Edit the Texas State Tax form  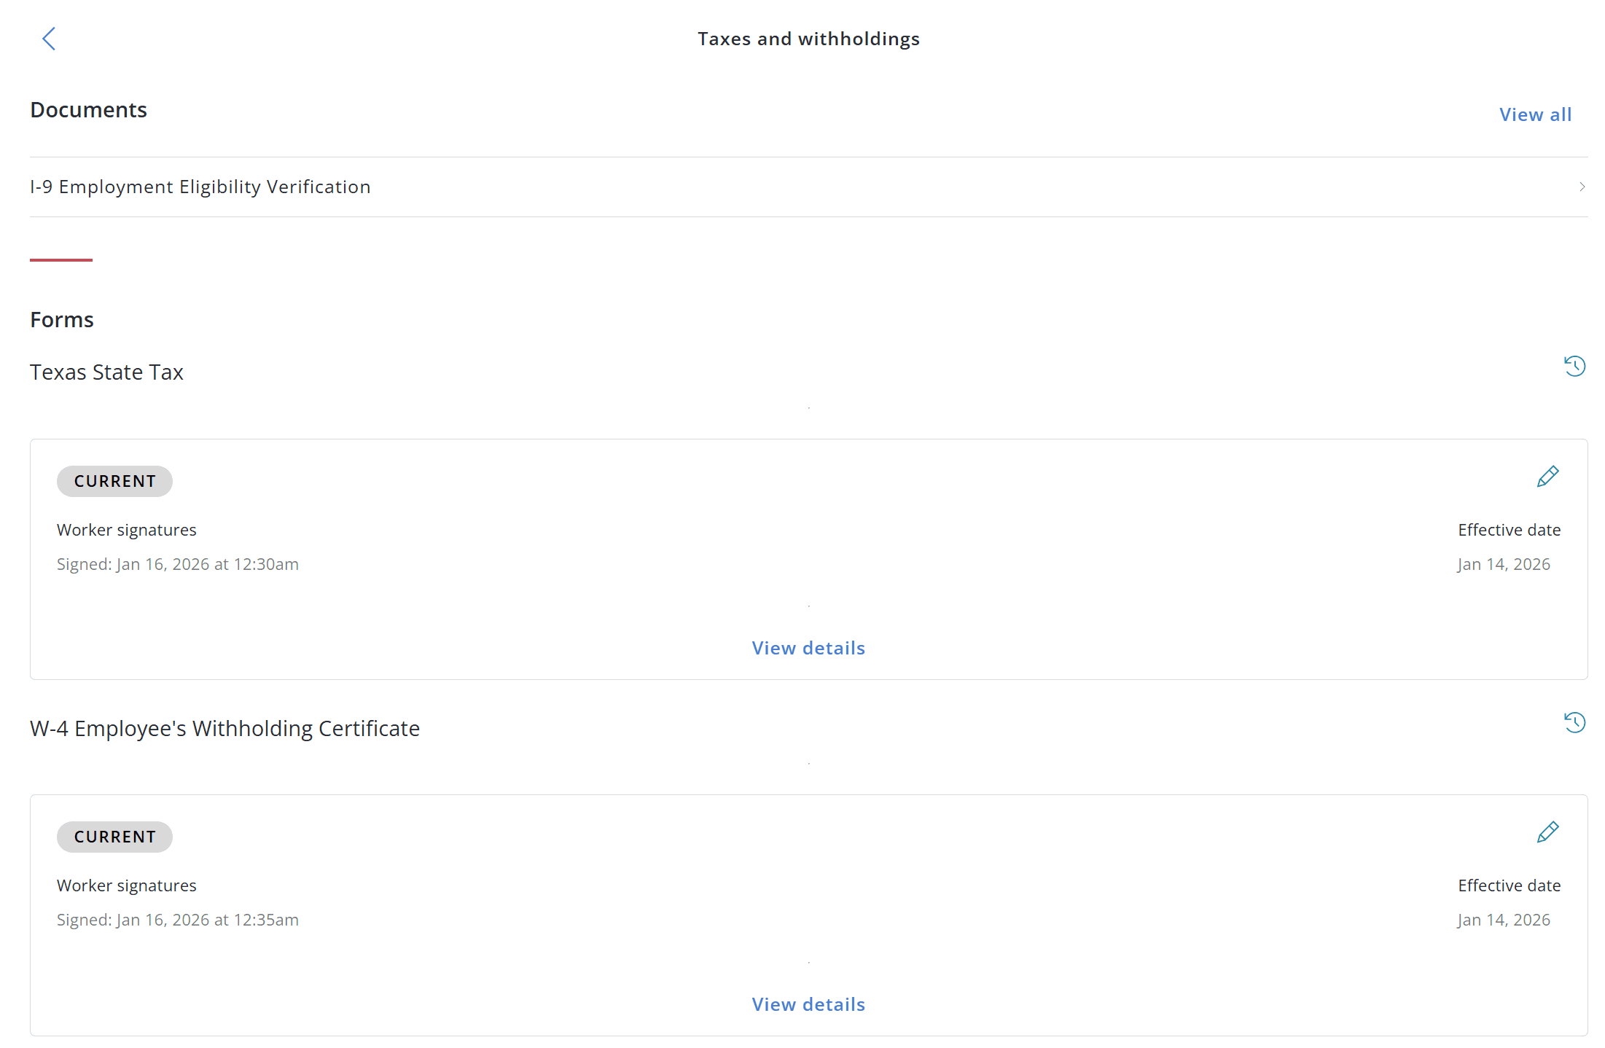[1547, 477]
